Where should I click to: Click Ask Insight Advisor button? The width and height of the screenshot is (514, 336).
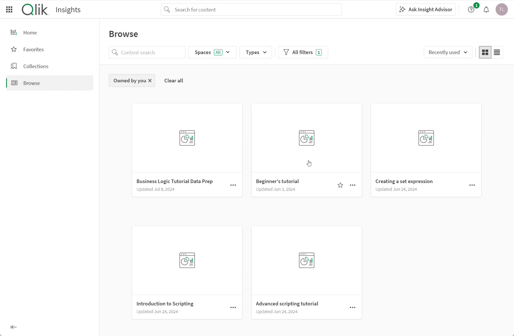coord(426,9)
